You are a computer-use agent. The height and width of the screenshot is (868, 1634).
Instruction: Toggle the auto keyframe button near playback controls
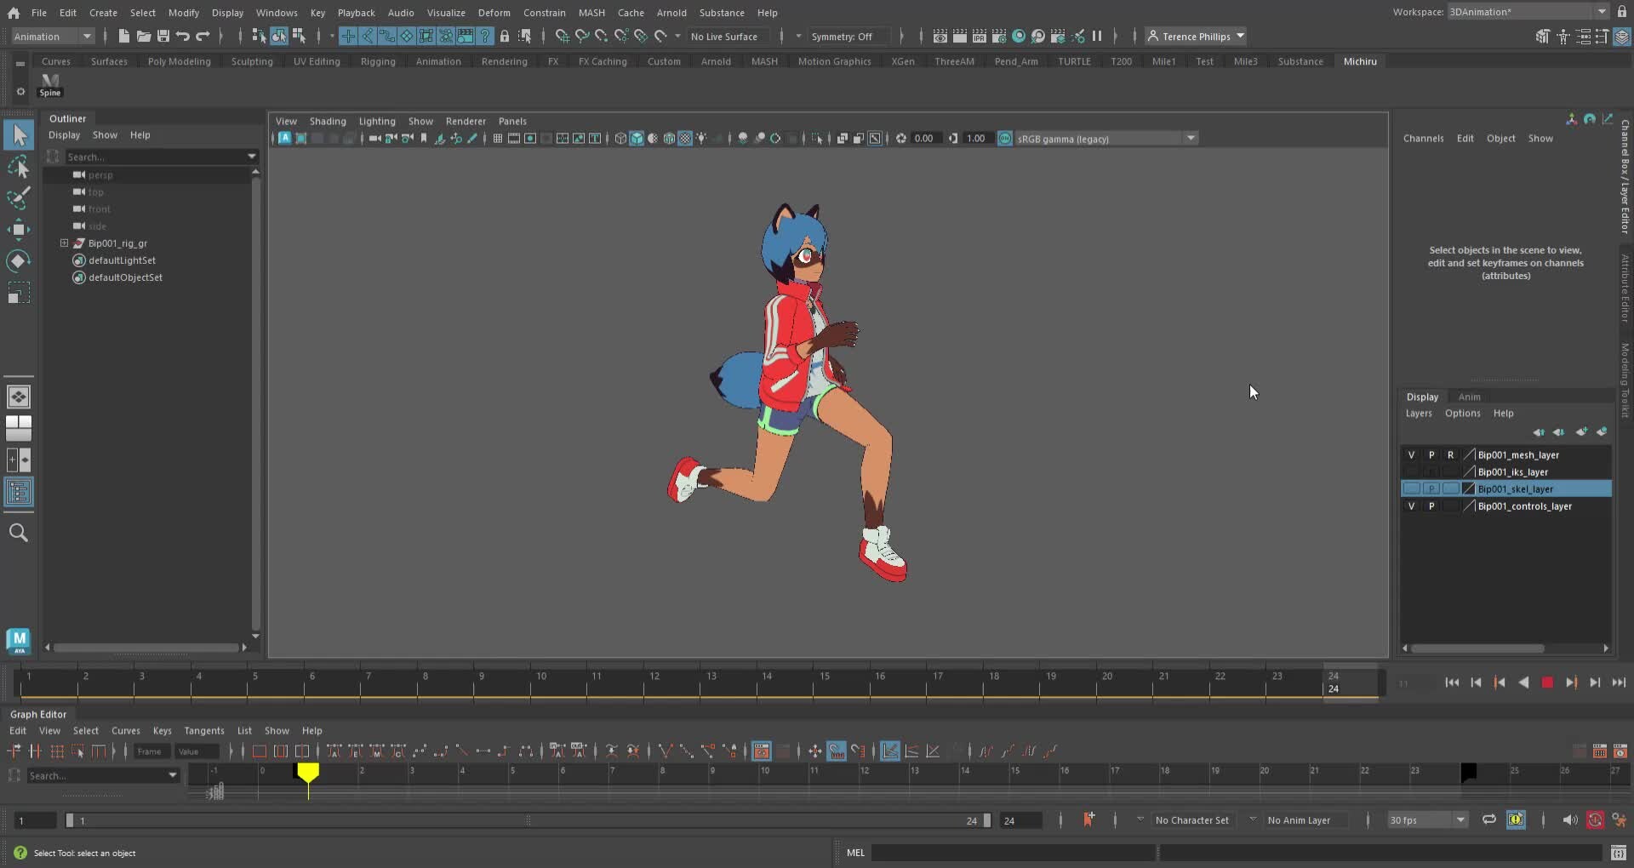1597,819
